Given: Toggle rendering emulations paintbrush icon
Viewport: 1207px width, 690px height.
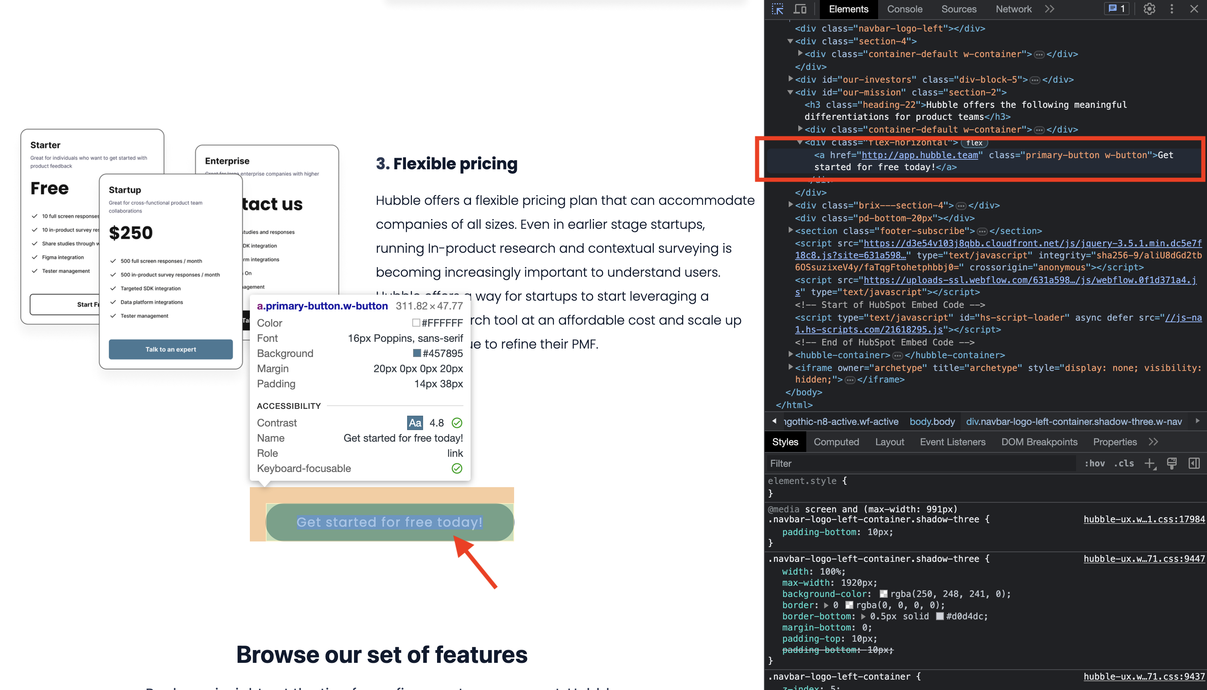Looking at the screenshot, I should [x=1171, y=464].
